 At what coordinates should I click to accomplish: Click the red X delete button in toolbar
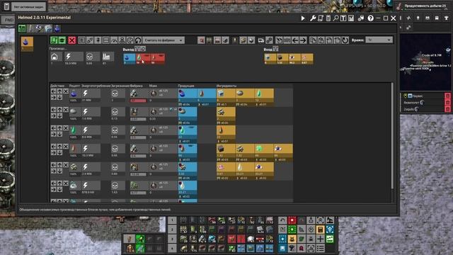[72, 40]
